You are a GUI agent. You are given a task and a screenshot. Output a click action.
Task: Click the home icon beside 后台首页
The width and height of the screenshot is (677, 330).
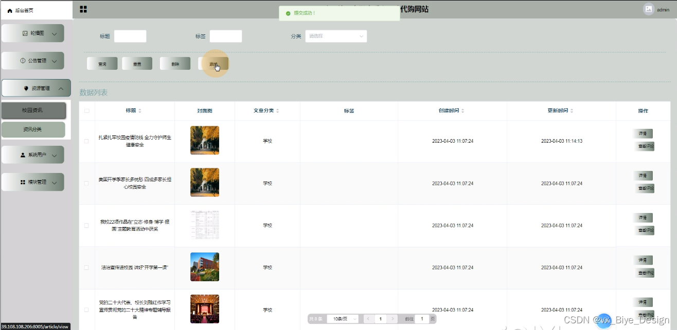click(10, 11)
